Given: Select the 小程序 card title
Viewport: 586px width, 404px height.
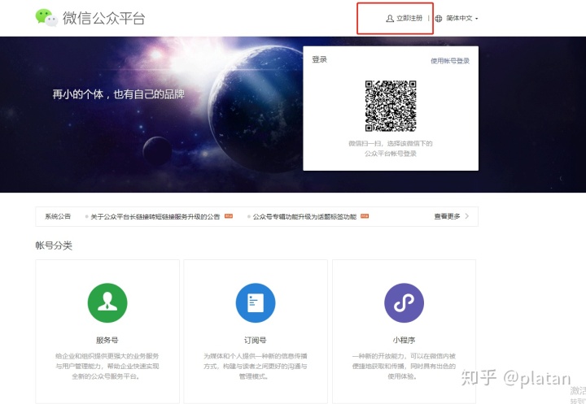Looking at the screenshot, I should (x=404, y=340).
